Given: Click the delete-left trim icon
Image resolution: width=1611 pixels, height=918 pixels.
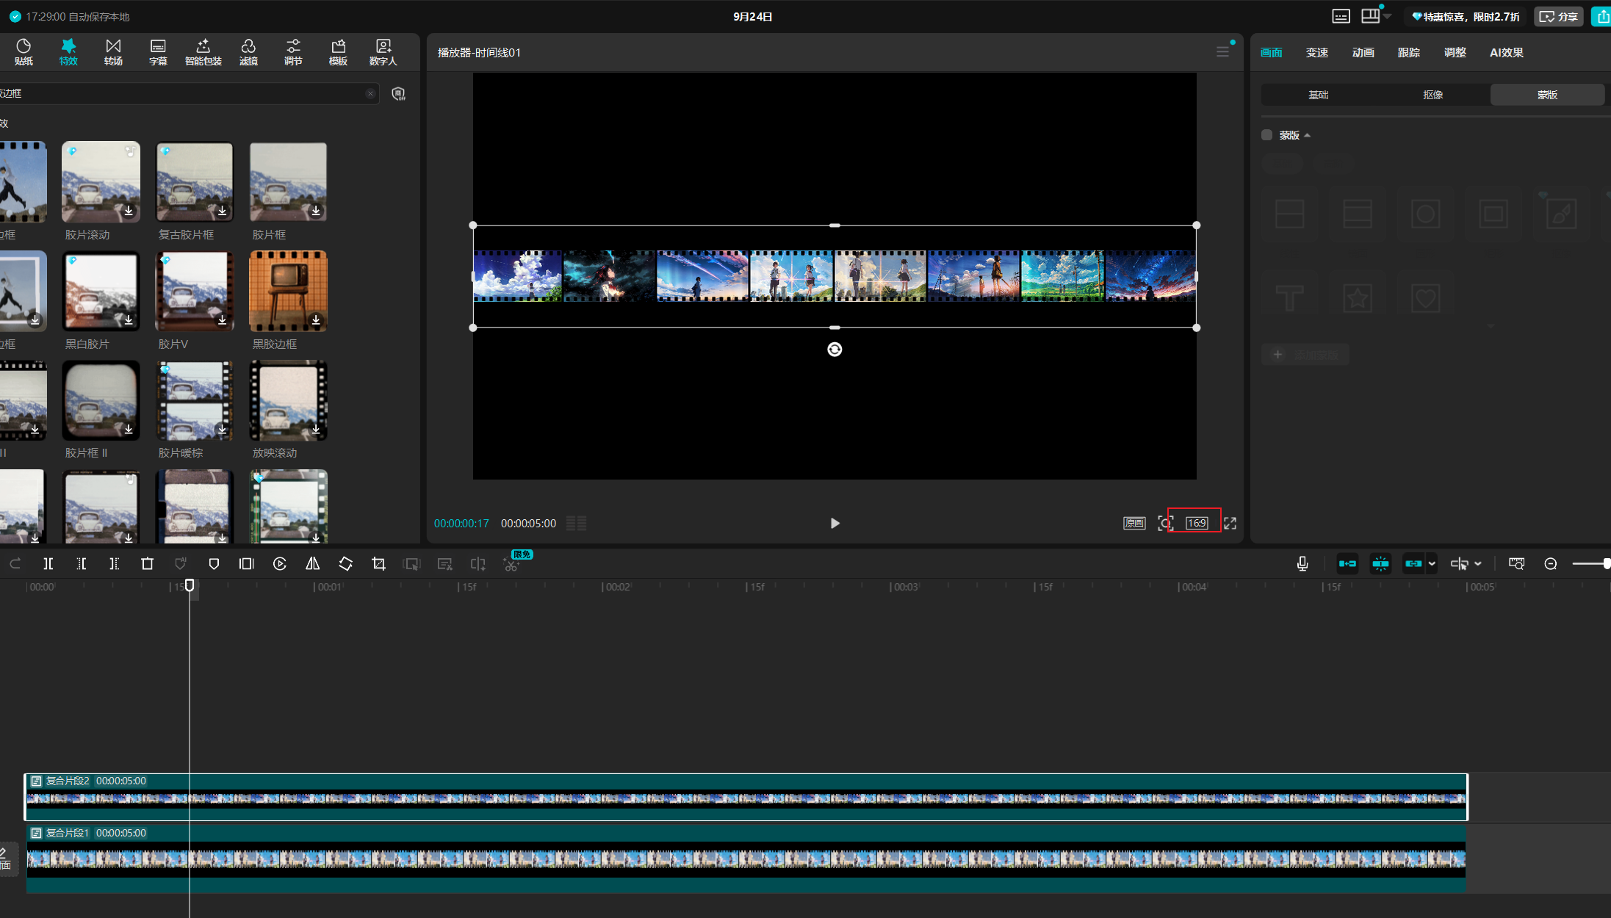Looking at the screenshot, I should tap(82, 564).
